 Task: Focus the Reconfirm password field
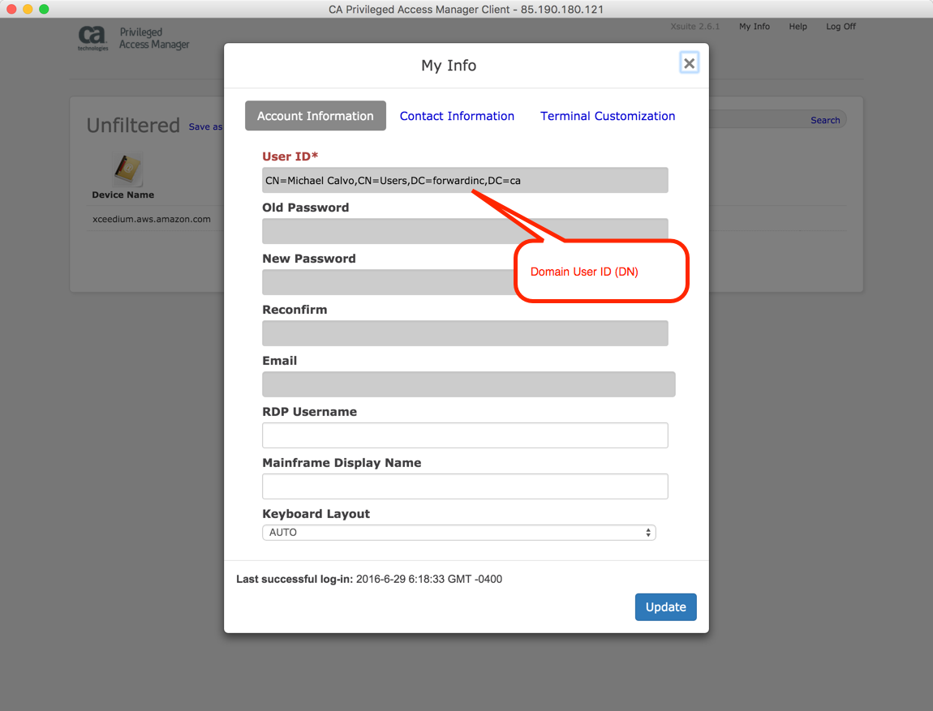point(465,333)
